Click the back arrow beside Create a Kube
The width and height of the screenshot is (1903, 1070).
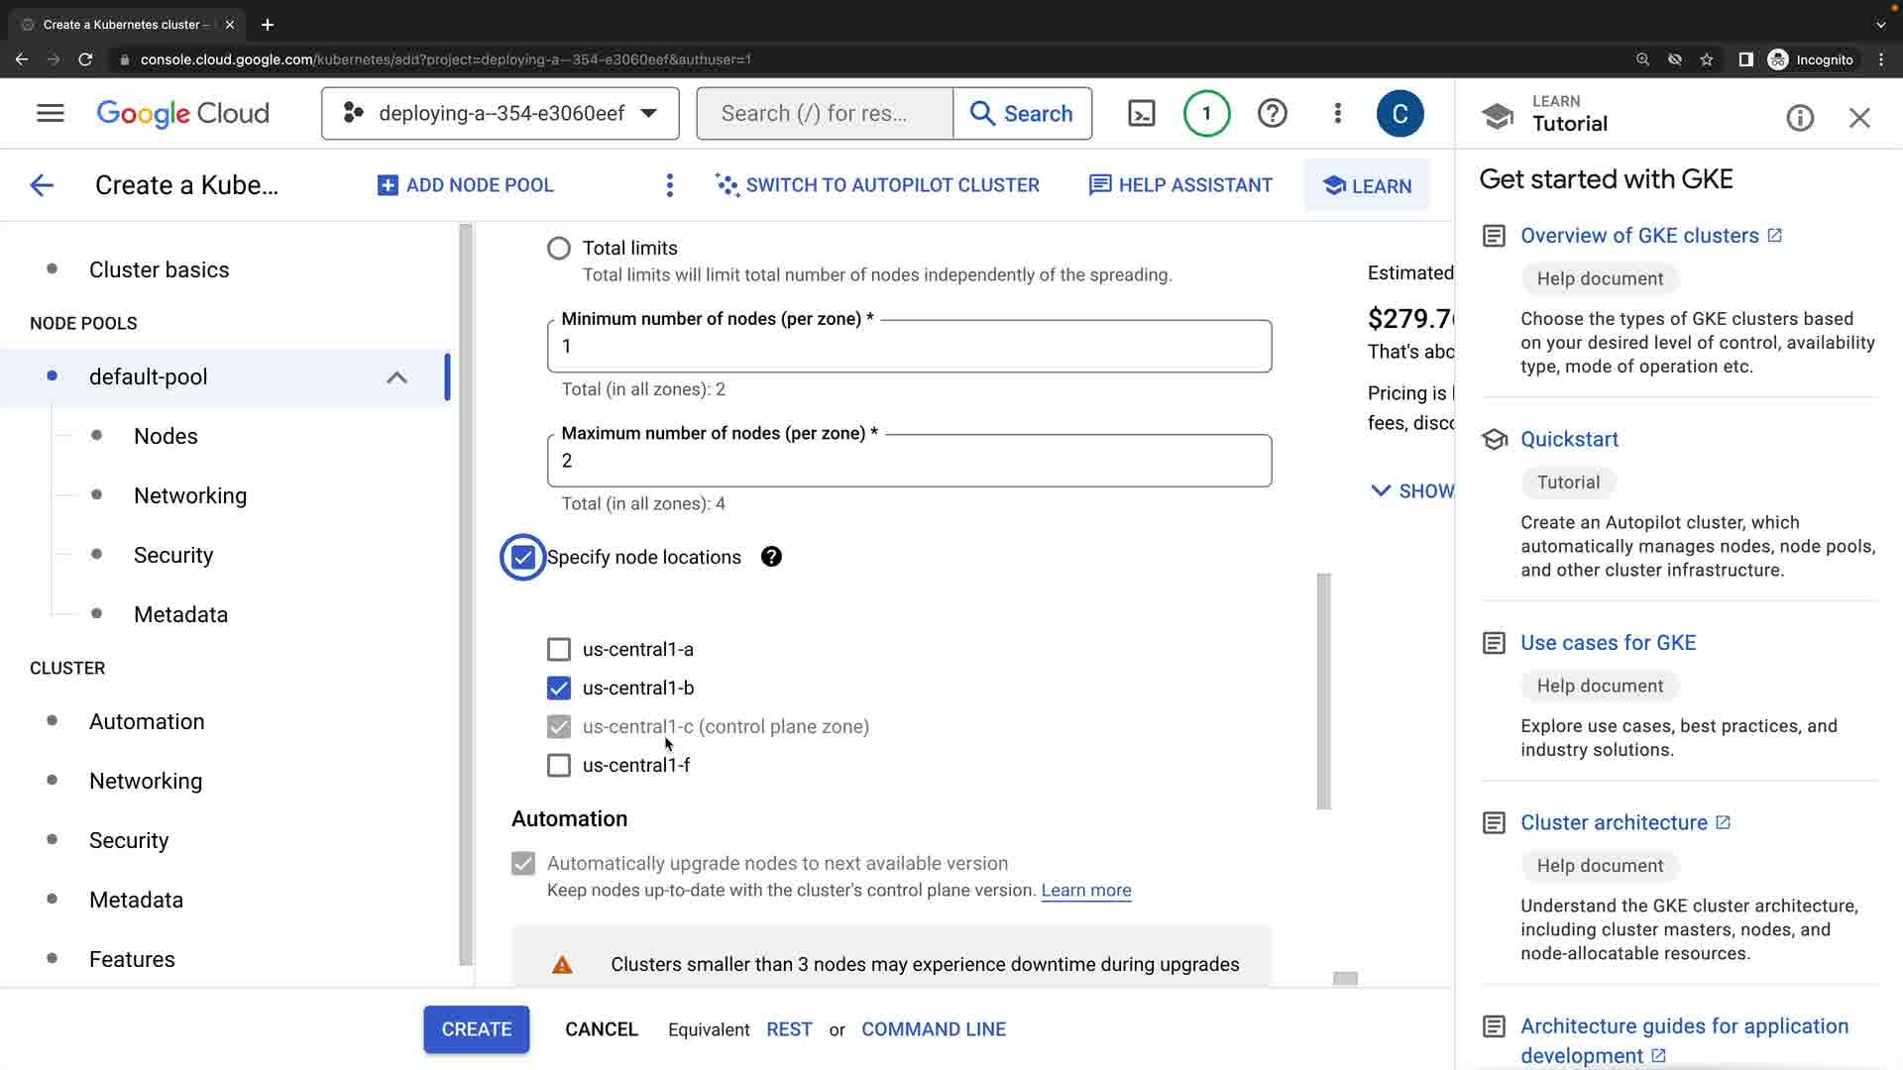point(42,185)
